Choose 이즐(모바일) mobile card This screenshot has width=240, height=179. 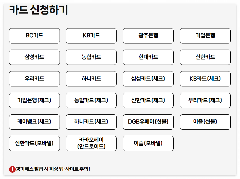tap(148, 143)
